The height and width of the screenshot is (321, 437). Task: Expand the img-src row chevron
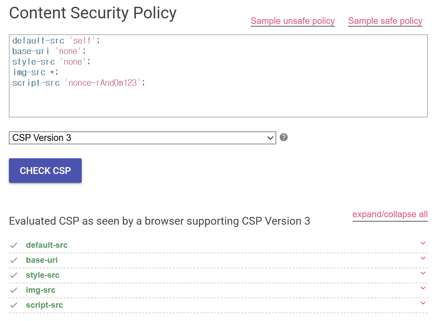(423, 288)
